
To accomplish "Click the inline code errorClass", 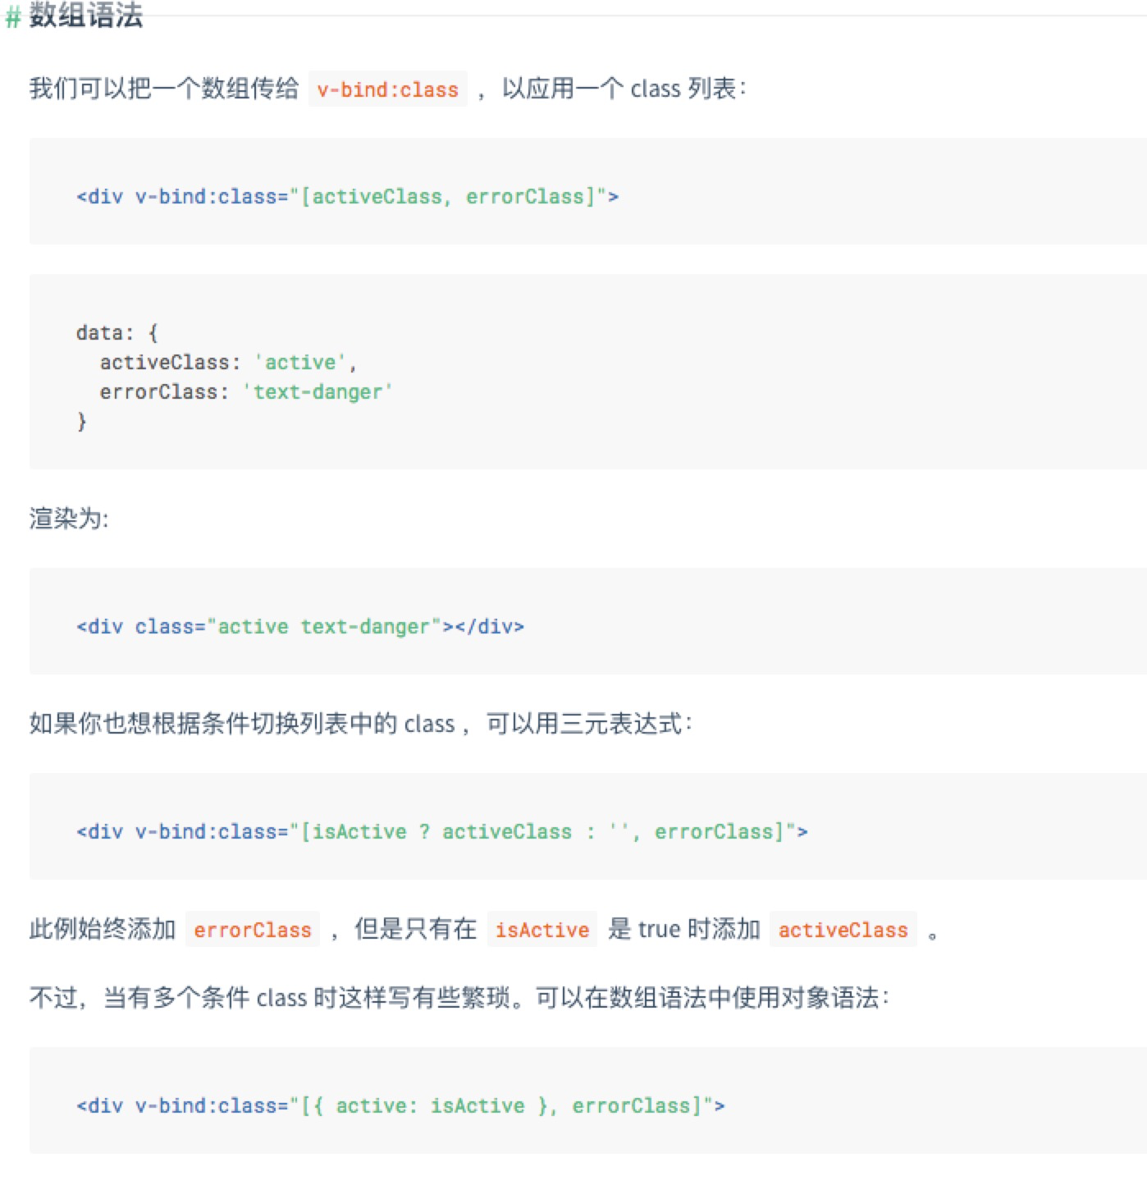I will (x=253, y=930).
